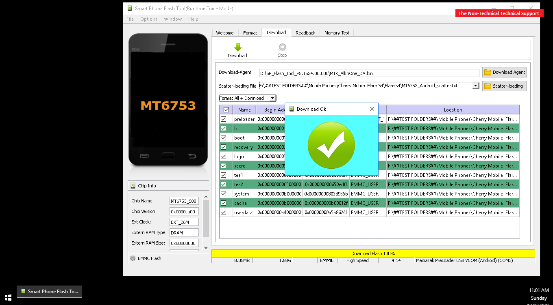This screenshot has height=305, width=553.
Task: Uncheck the preloader partition checkbox
Action: pyautogui.click(x=223, y=119)
